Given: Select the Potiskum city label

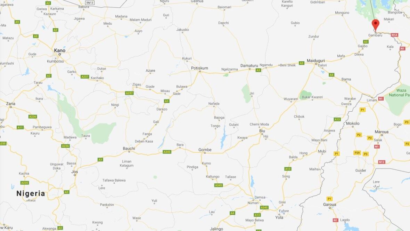Looking at the screenshot, I should pyautogui.click(x=199, y=68).
